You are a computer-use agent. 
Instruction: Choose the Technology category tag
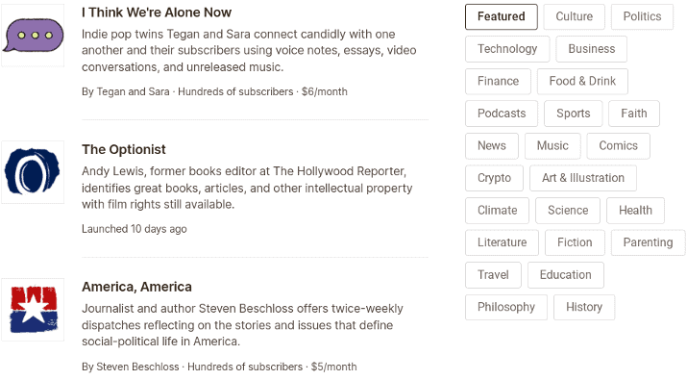coord(507,49)
